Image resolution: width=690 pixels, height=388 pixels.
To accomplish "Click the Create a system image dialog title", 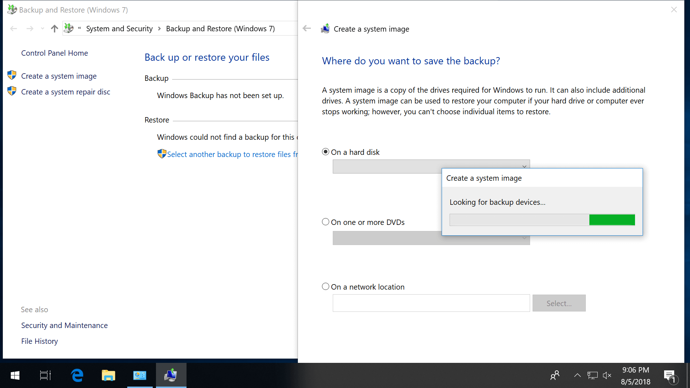I will 484,178.
